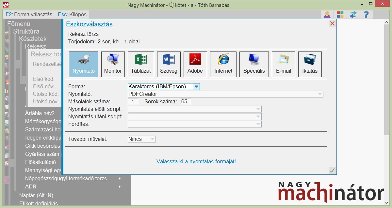Click 'Válassza ki a nyomtatás formáját!' text
Screen dimensions: 392x208
[x=196, y=161]
